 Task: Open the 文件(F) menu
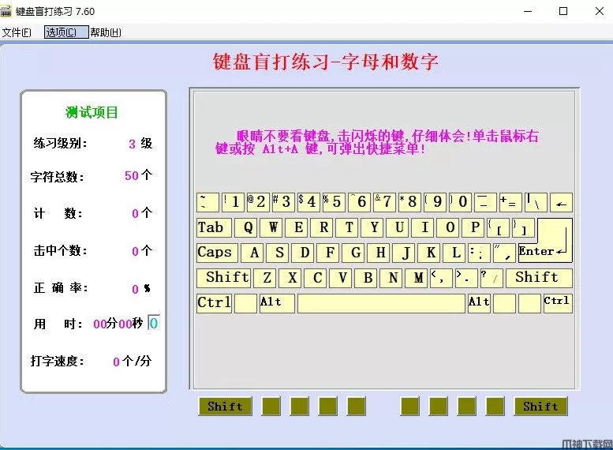17,32
